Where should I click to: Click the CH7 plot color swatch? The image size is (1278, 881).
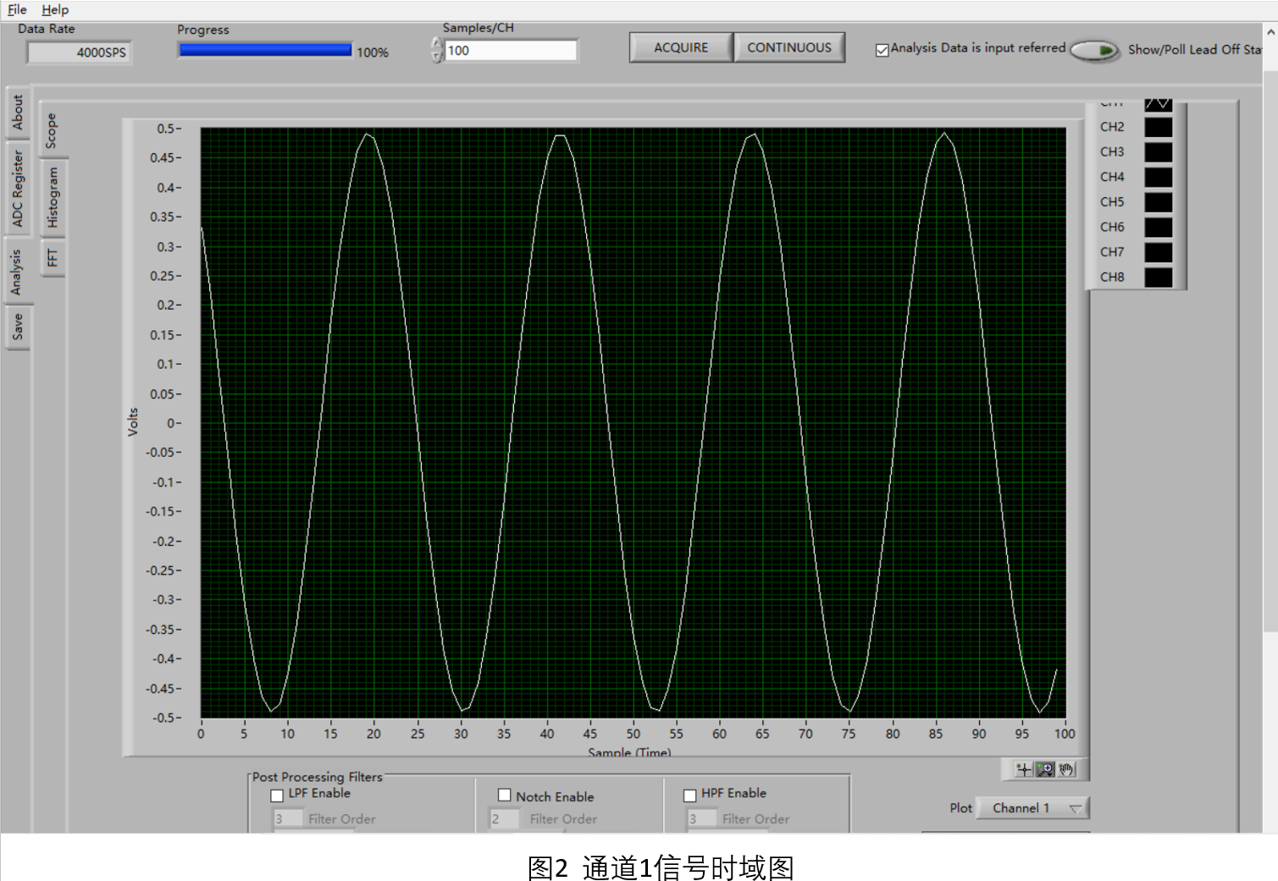[x=1159, y=252]
